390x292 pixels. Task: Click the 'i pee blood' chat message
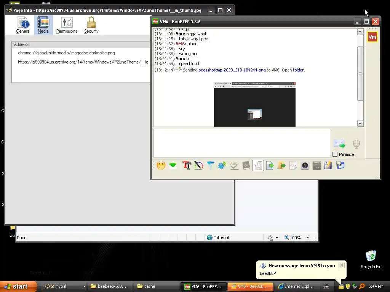tap(189, 63)
